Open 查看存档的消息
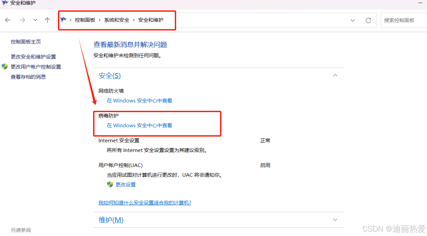 tap(28, 77)
